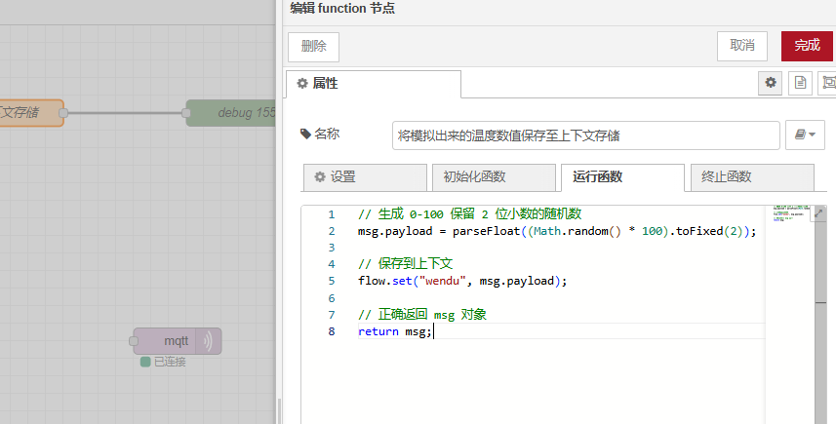Switch to the 初始化函数 tab
Viewport: 836px width, 424px height.
point(494,177)
